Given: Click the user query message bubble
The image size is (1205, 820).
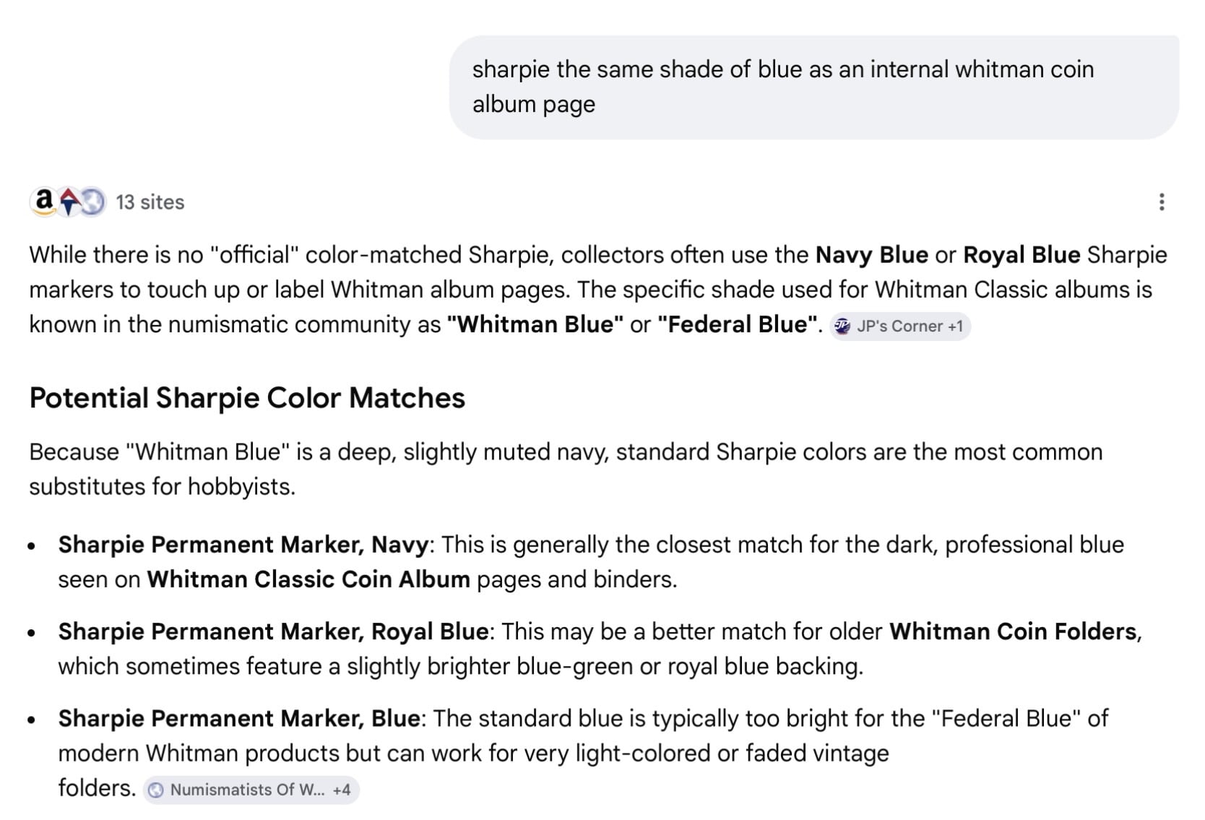Looking at the screenshot, I should point(813,87).
